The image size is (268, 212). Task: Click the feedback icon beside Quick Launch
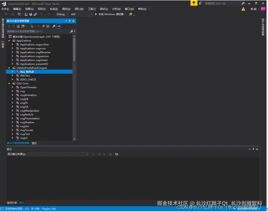201,3
